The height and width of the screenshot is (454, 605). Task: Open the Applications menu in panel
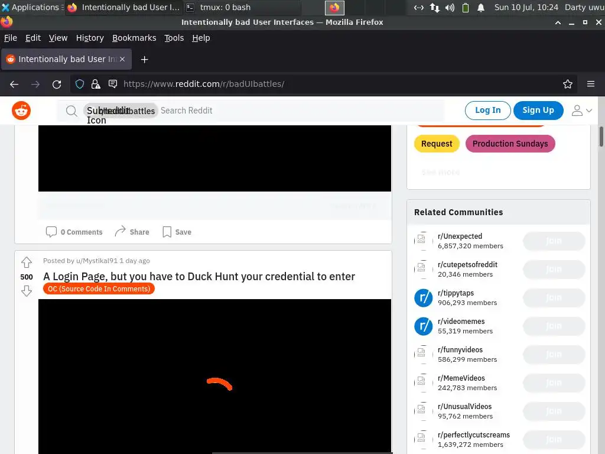coord(32,7)
